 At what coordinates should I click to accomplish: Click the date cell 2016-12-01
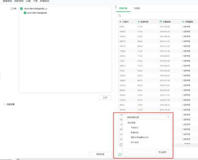pyautogui.click(x=165, y=41)
